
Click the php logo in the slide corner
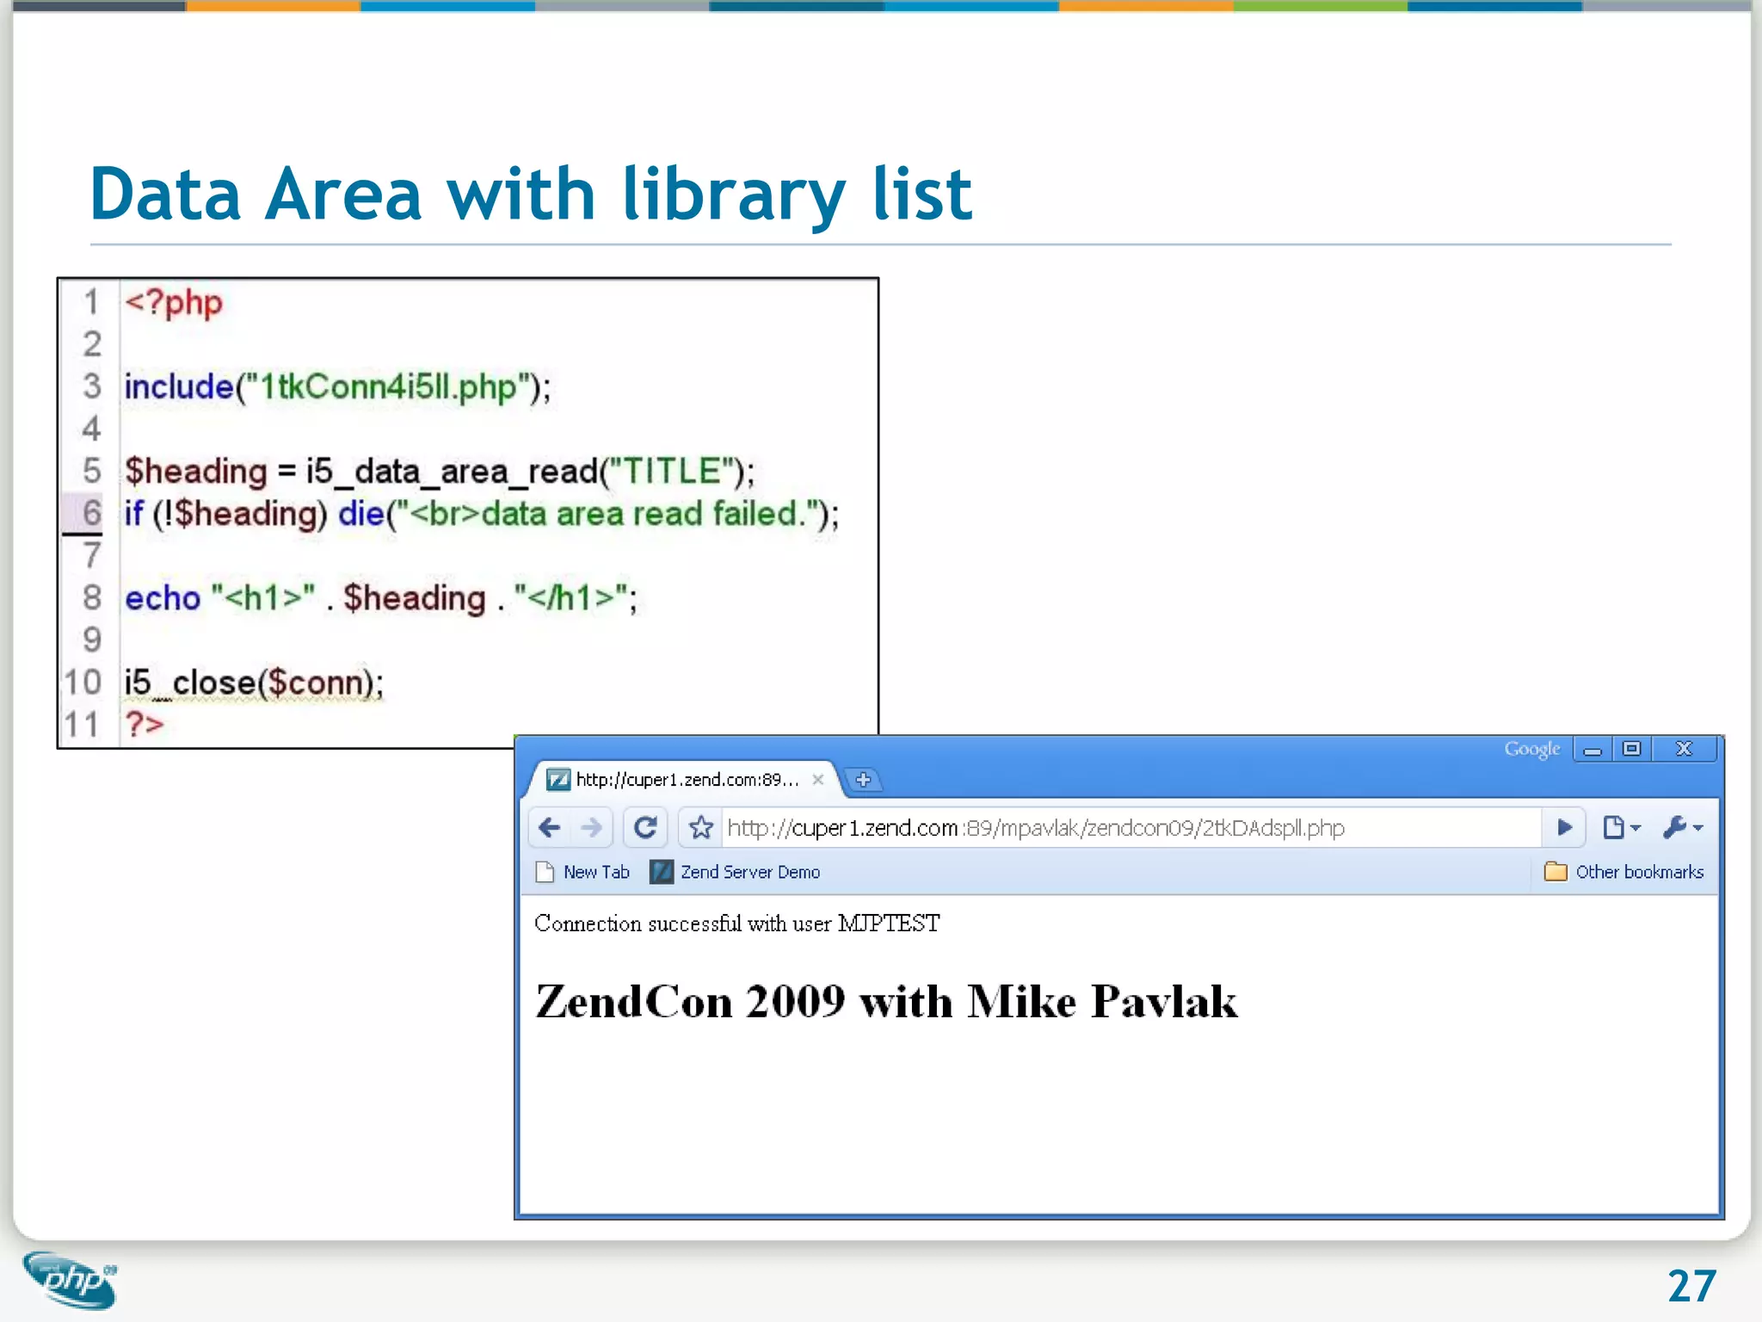point(71,1280)
